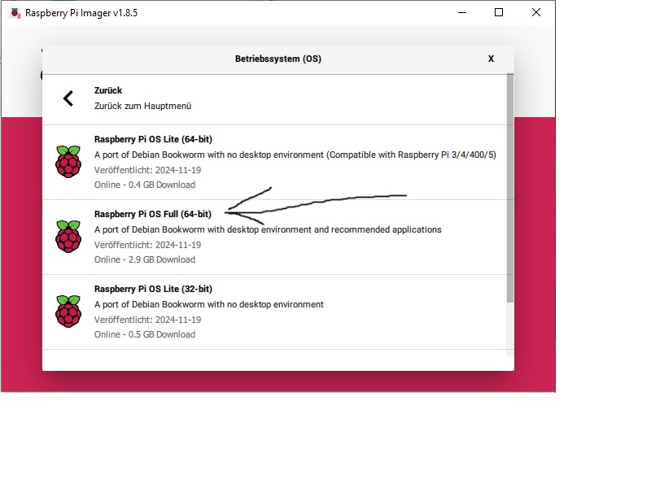
Task: Click "Zurück zum Hauptmenü" subtitle text
Action: [x=143, y=106]
